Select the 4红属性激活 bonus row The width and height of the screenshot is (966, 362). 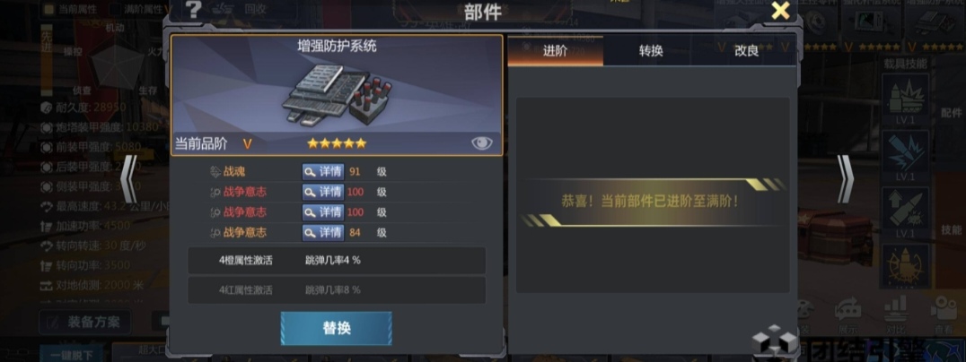point(337,289)
